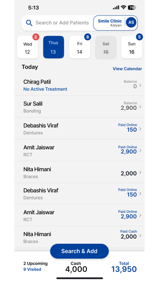159x282 pixels.
Task: Tap the battery indicator in status bar
Action: (132, 8)
